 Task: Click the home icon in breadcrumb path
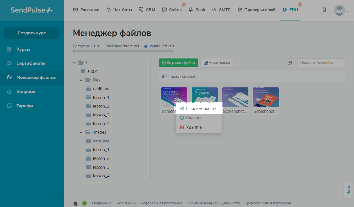point(163,76)
